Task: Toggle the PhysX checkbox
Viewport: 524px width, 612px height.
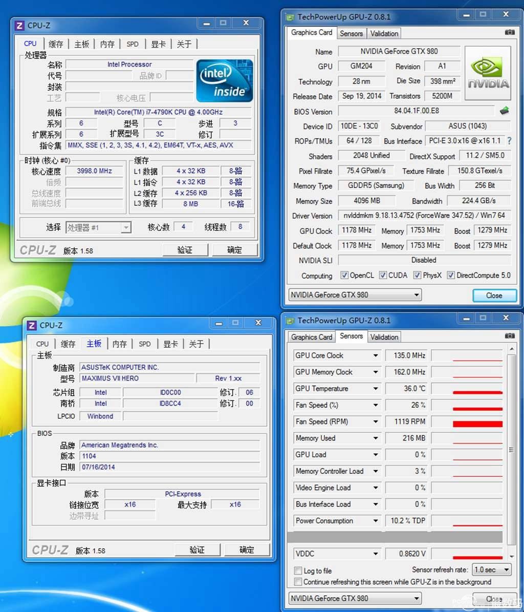Action: 417,275
